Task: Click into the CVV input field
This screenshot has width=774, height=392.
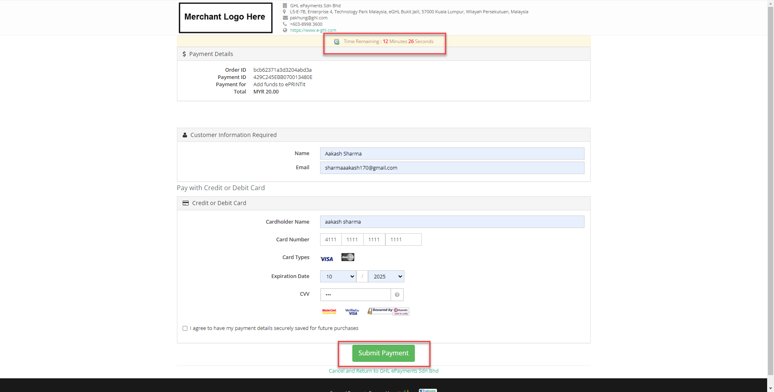Action: [x=355, y=295]
